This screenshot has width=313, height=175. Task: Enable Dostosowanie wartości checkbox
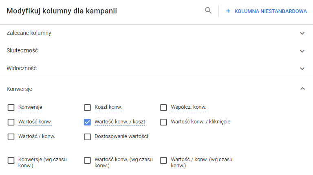tap(87, 137)
